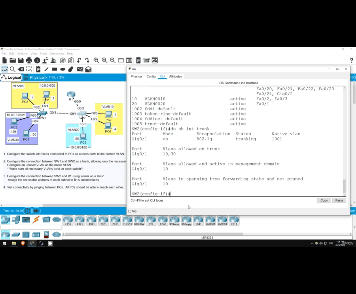This screenshot has width=356, height=294.
Task: Click Brave browser in the taskbar
Action: click(23, 243)
